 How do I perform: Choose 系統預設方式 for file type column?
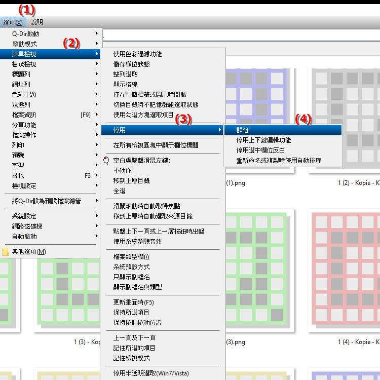[x=163, y=267]
